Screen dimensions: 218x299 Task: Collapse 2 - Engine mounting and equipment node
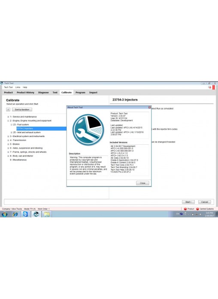8,121
